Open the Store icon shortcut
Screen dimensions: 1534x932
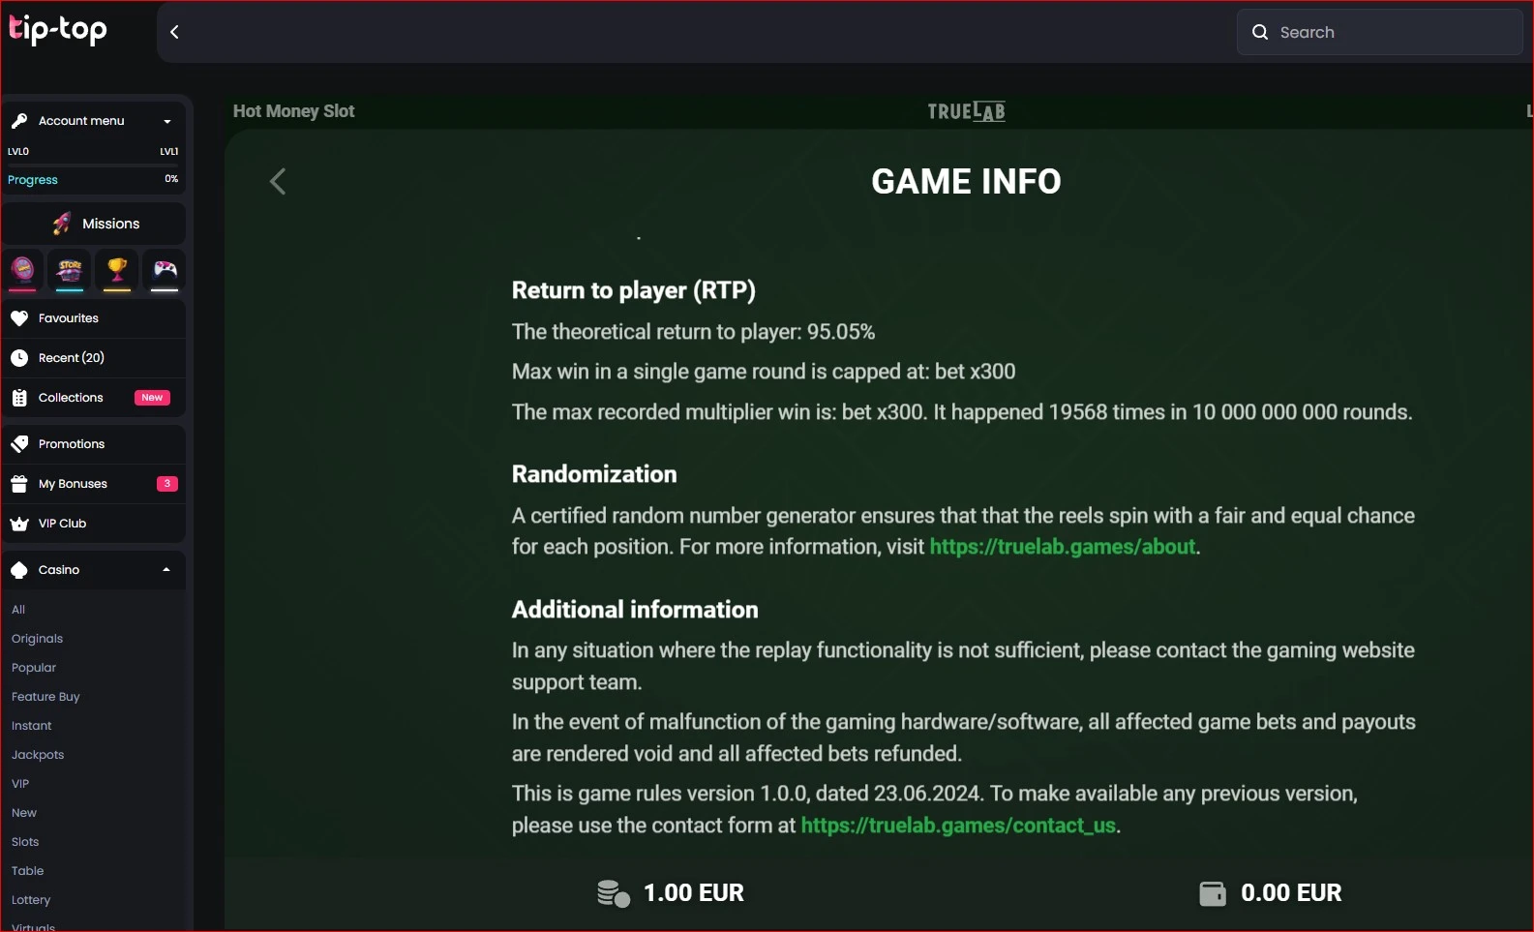(70, 271)
